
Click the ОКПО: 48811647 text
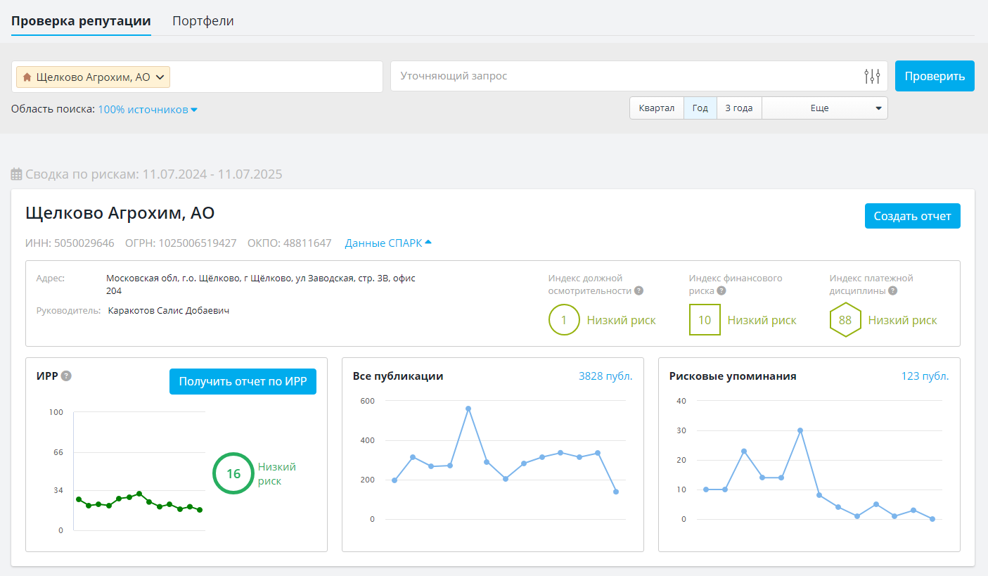click(290, 243)
